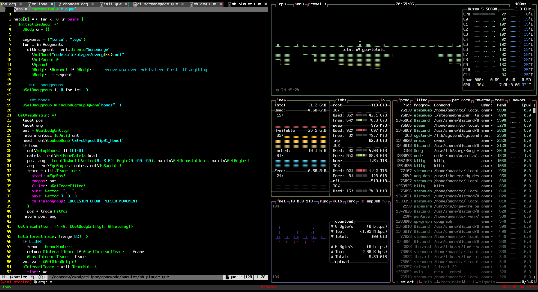Click the git branch icon showing master
This screenshot has width=538, height=292.
[11, 277]
